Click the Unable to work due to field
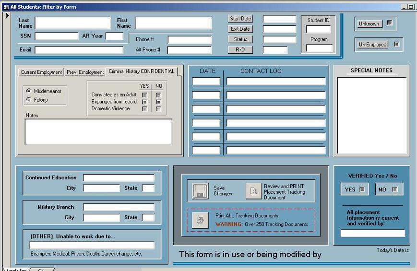The height and width of the screenshot is (271, 417). (92, 245)
